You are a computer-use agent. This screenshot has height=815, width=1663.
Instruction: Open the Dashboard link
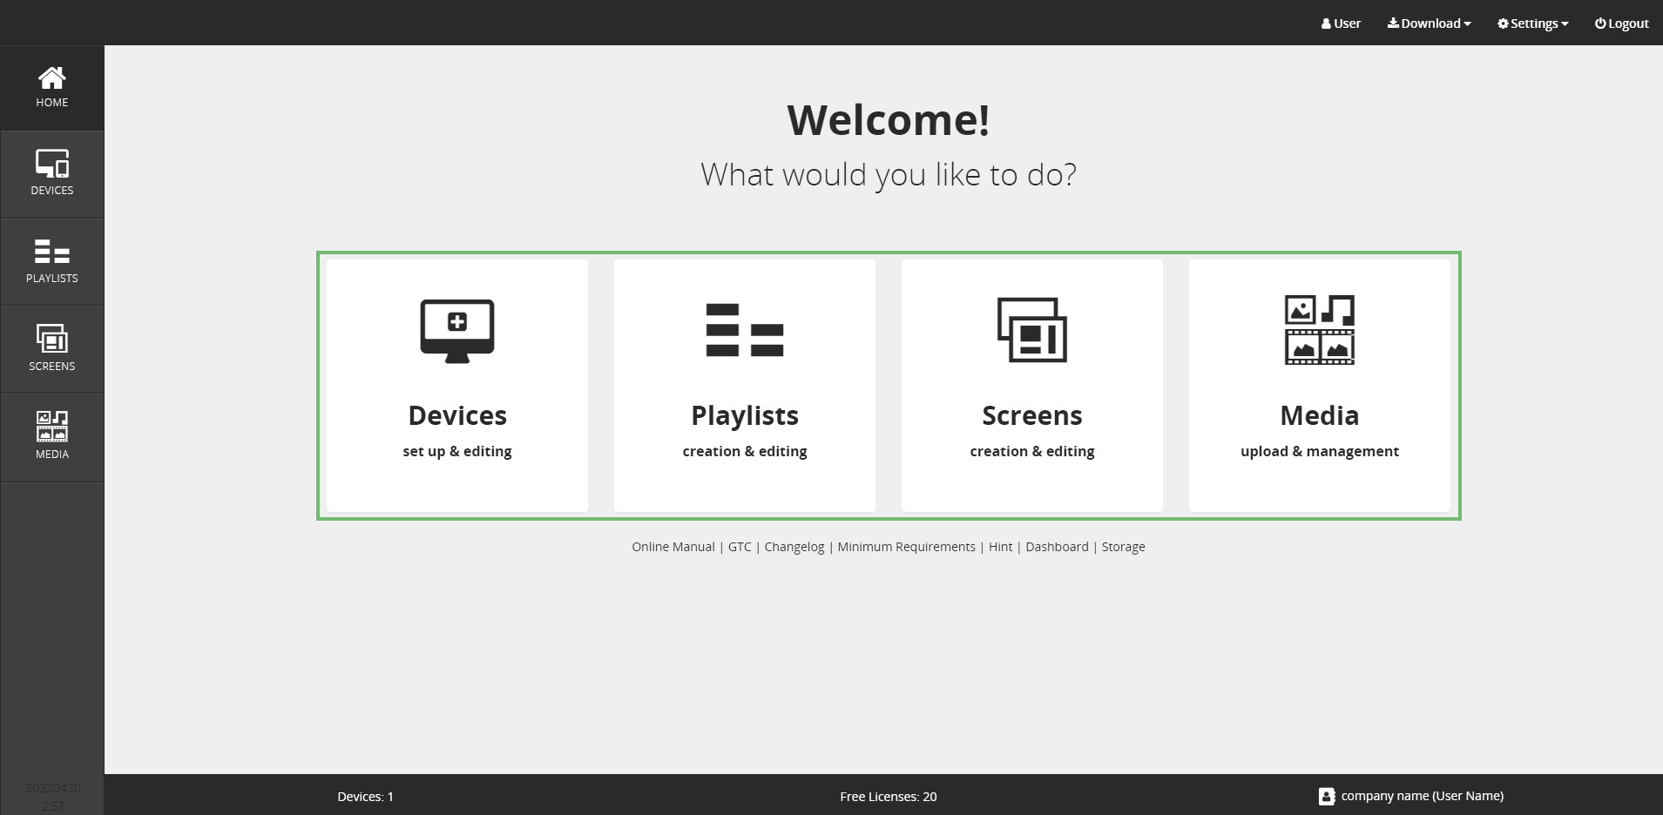tap(1057, 547)
